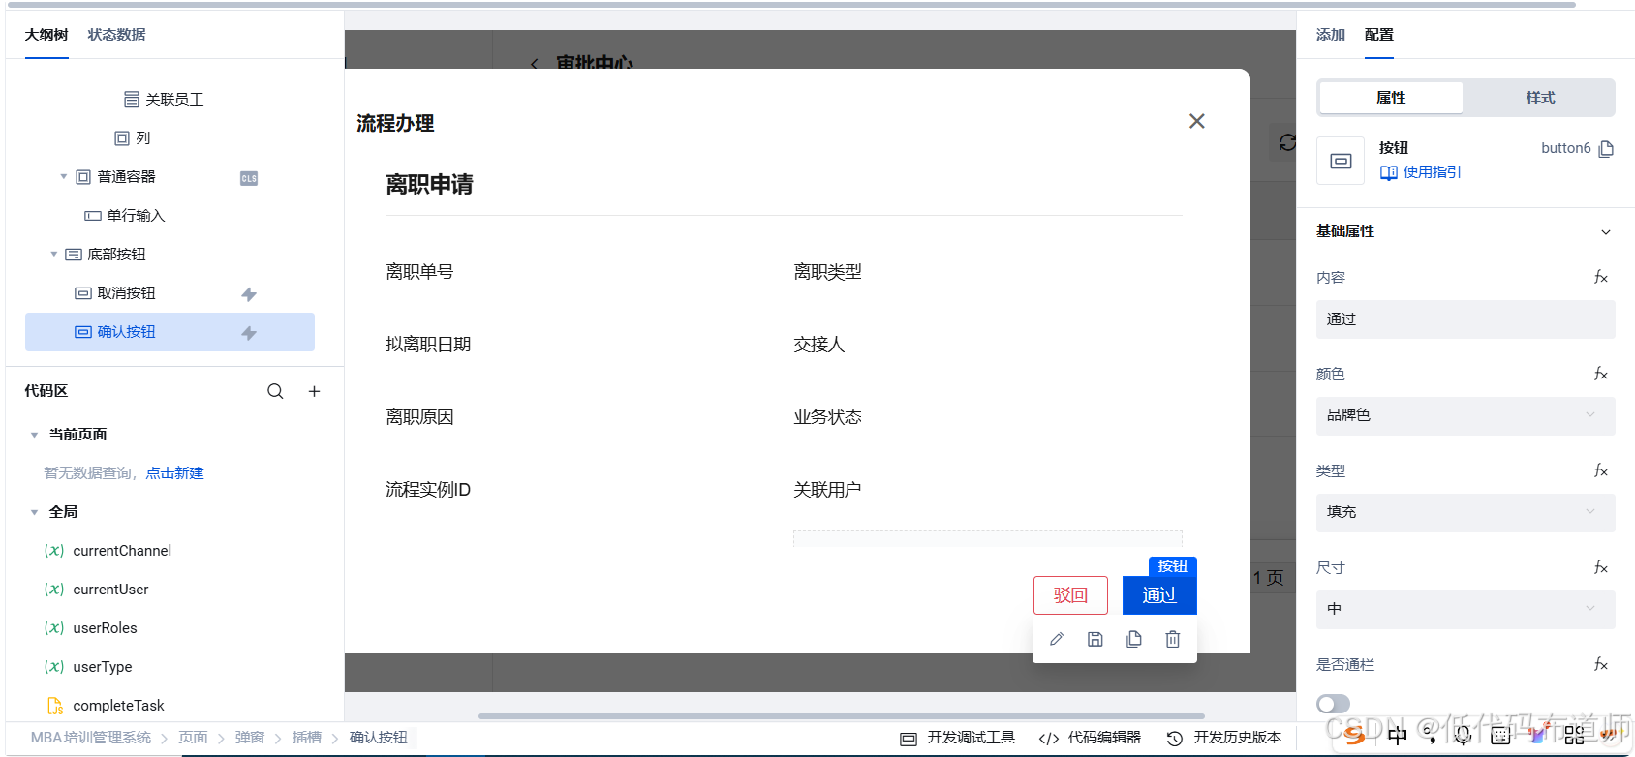
Task: Click the plus icon to add code
Action: point(314,391)
